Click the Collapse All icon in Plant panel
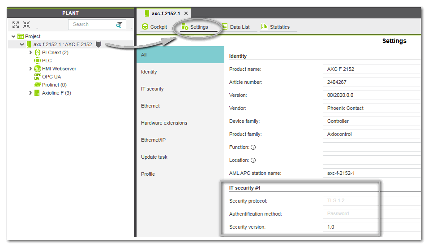The width and height of the screenshot is (428, 247). [x=26, y=25]
